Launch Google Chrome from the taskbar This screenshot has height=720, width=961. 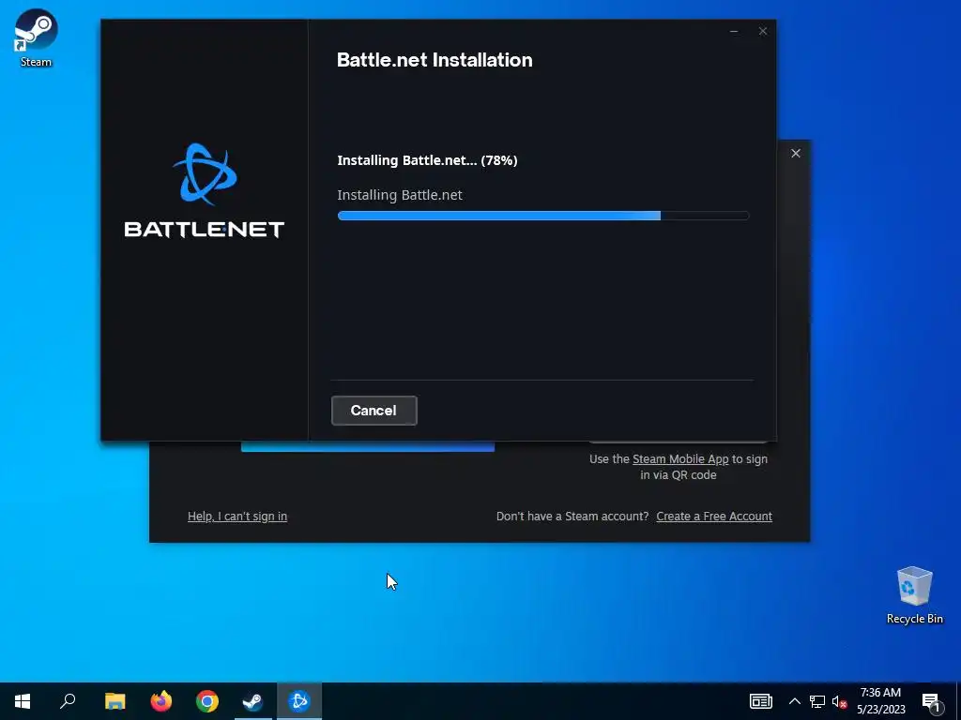tap(207, 701)
